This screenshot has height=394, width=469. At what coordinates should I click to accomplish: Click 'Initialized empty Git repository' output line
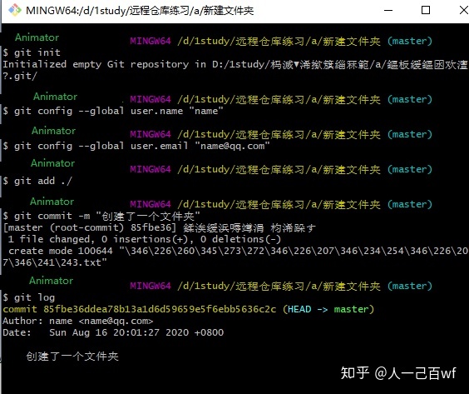point(234,64)
